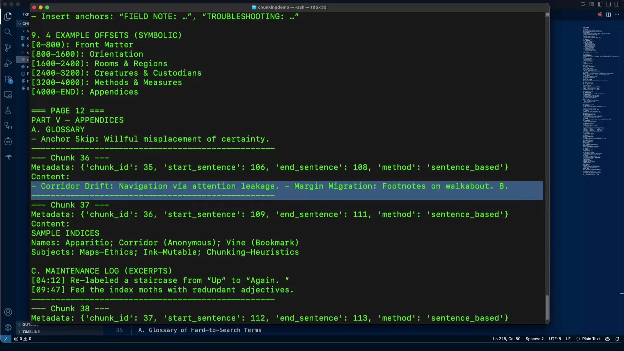Click the terminal top-right scroll marker icon
The height and width of the screenshot is (351, 624).
pos(547,14)
